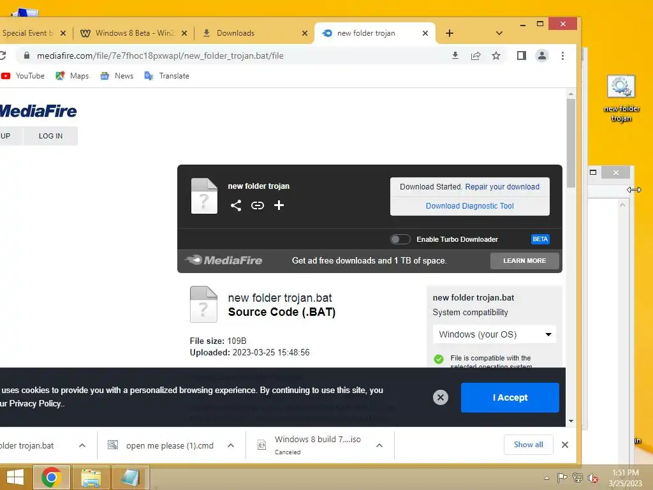Viewport: 653px width, 490px height.
Task: Click the address bar URL
Action: [x=160, y=56]
